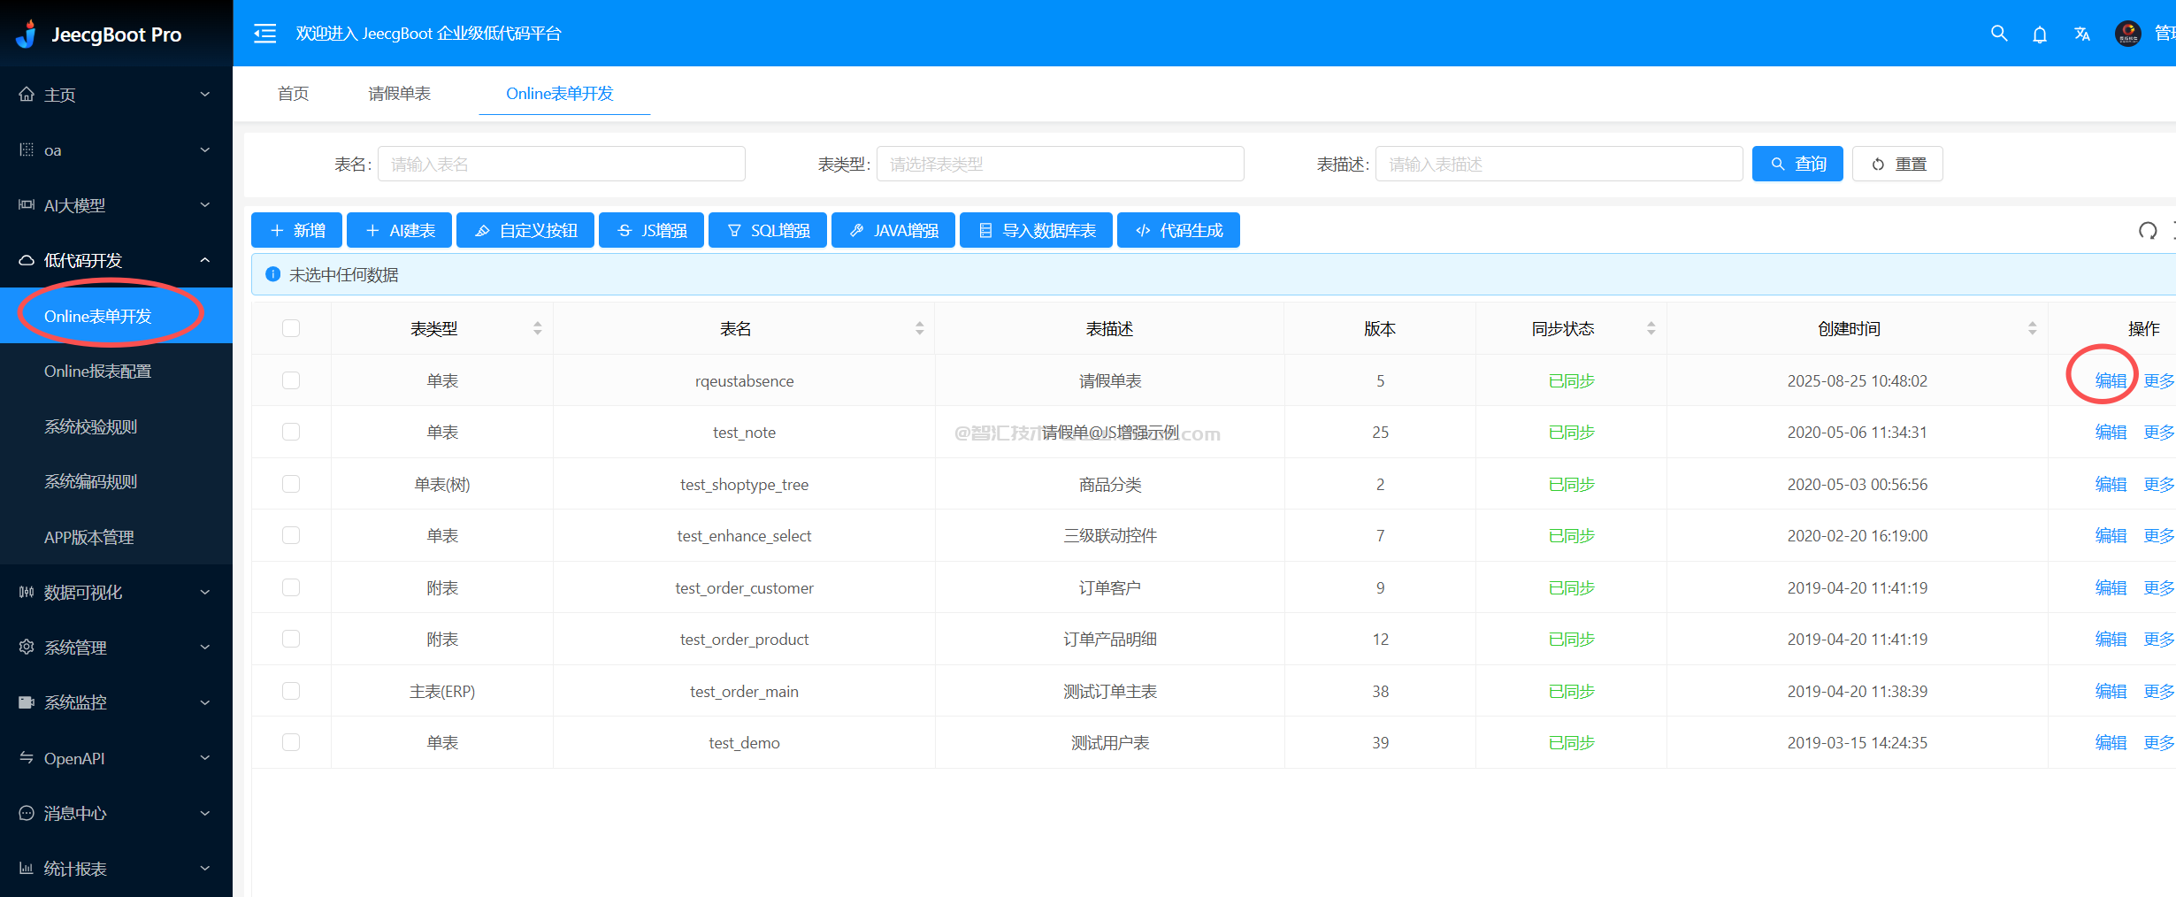
Task: Open the 表类型 select dropdown
Action: 1060,164
